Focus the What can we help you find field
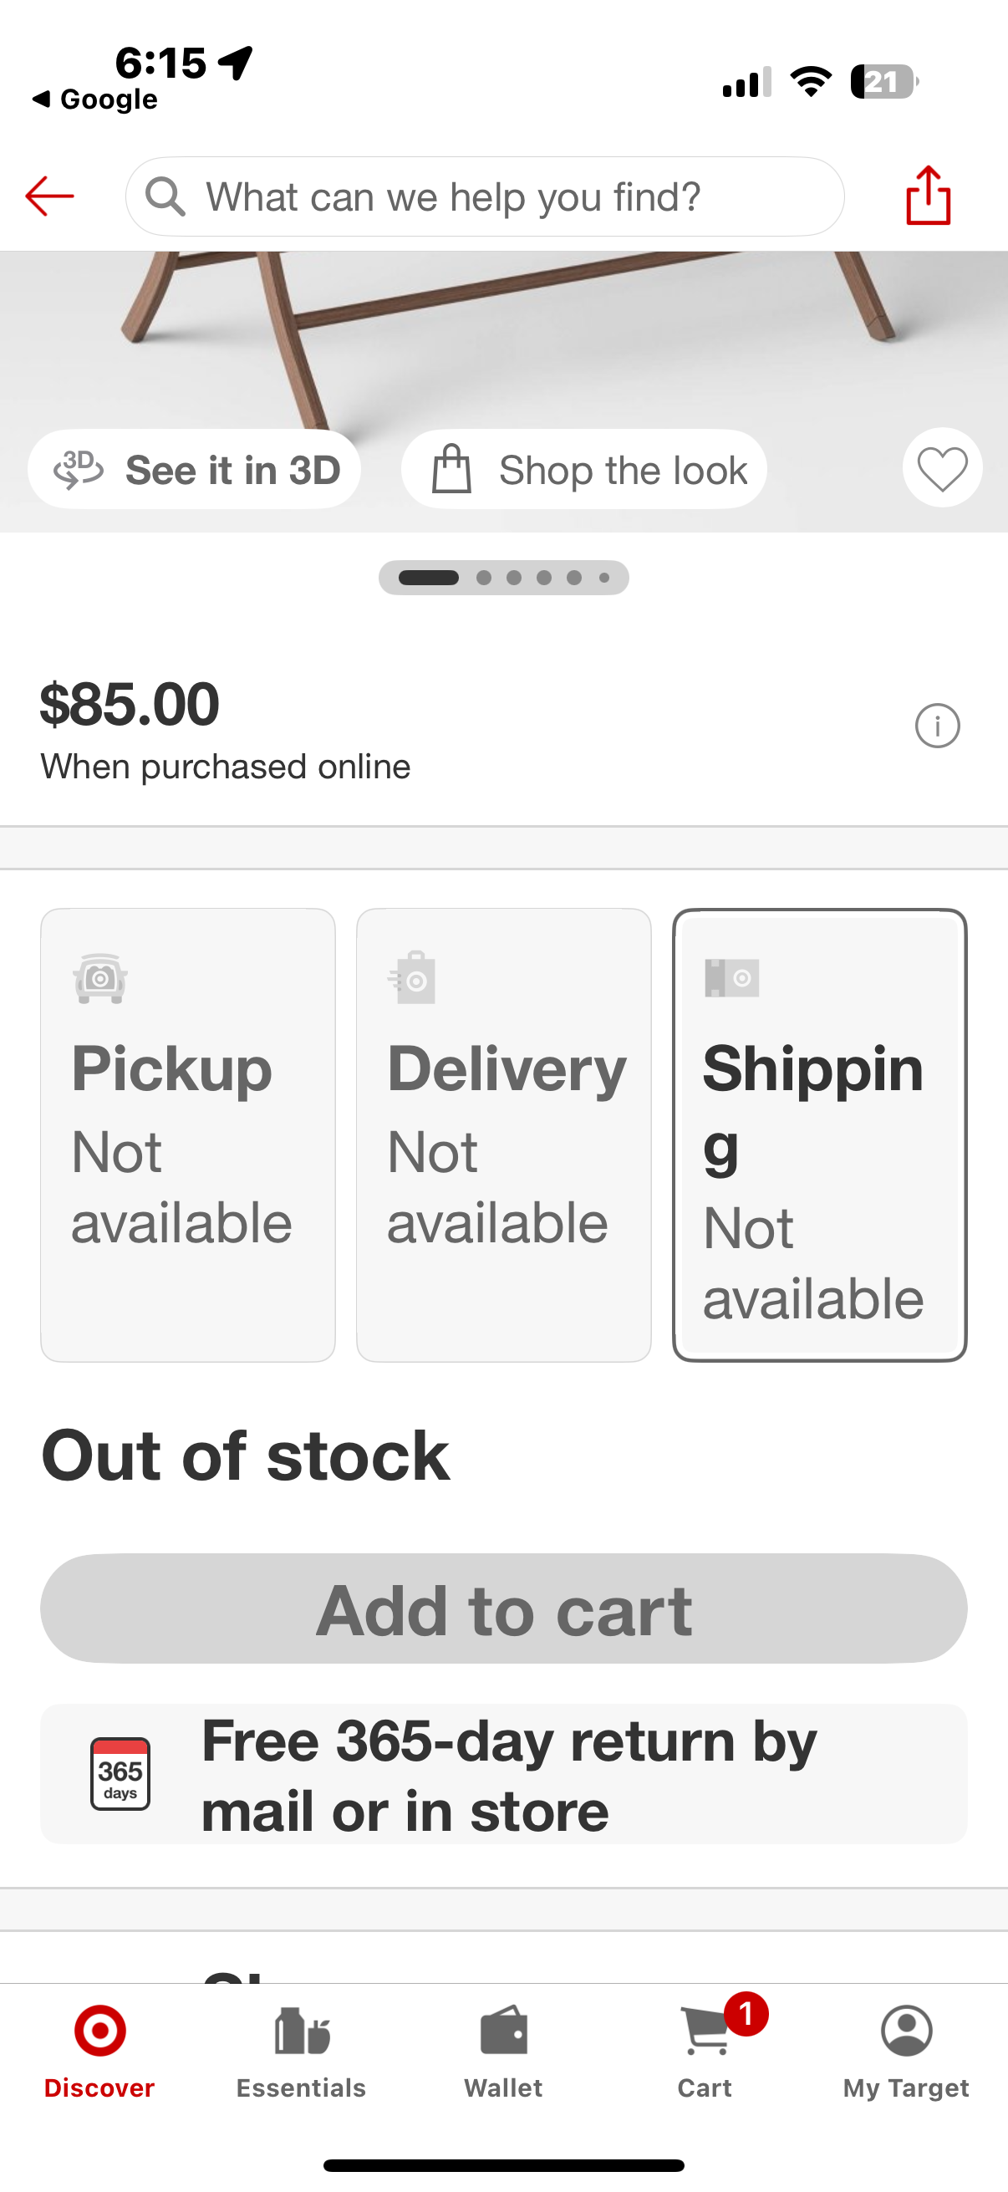Viewport: 1008px width, 2192px height. click(x=485, y=196)
